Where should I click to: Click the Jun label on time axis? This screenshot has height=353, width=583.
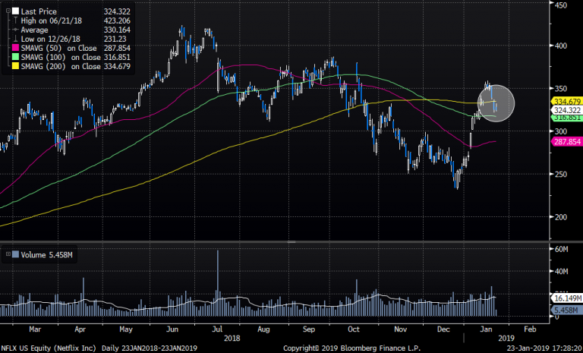coord(172,329)
